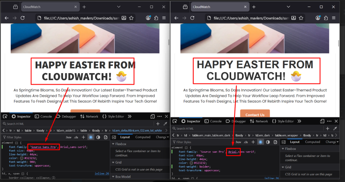Go back in left window
This screenshot has width=345, height=182.
click(7, 18)
